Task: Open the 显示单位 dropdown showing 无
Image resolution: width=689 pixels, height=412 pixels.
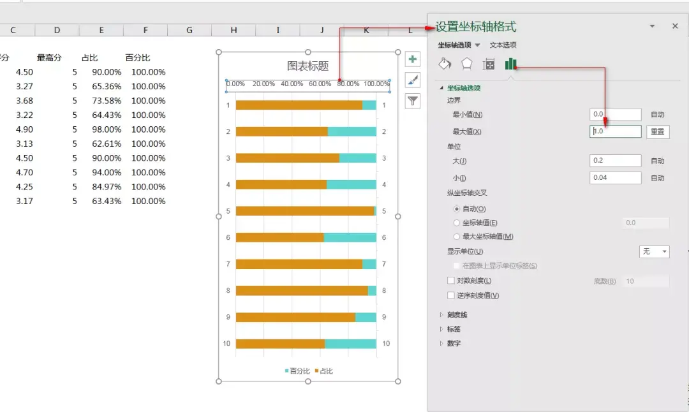Action: pos(654,251)
